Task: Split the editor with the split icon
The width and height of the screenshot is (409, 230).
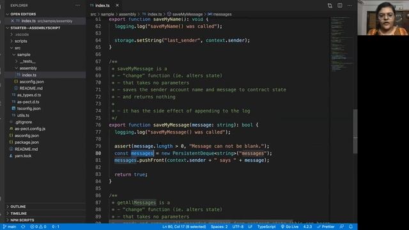Action: (340, 6)
